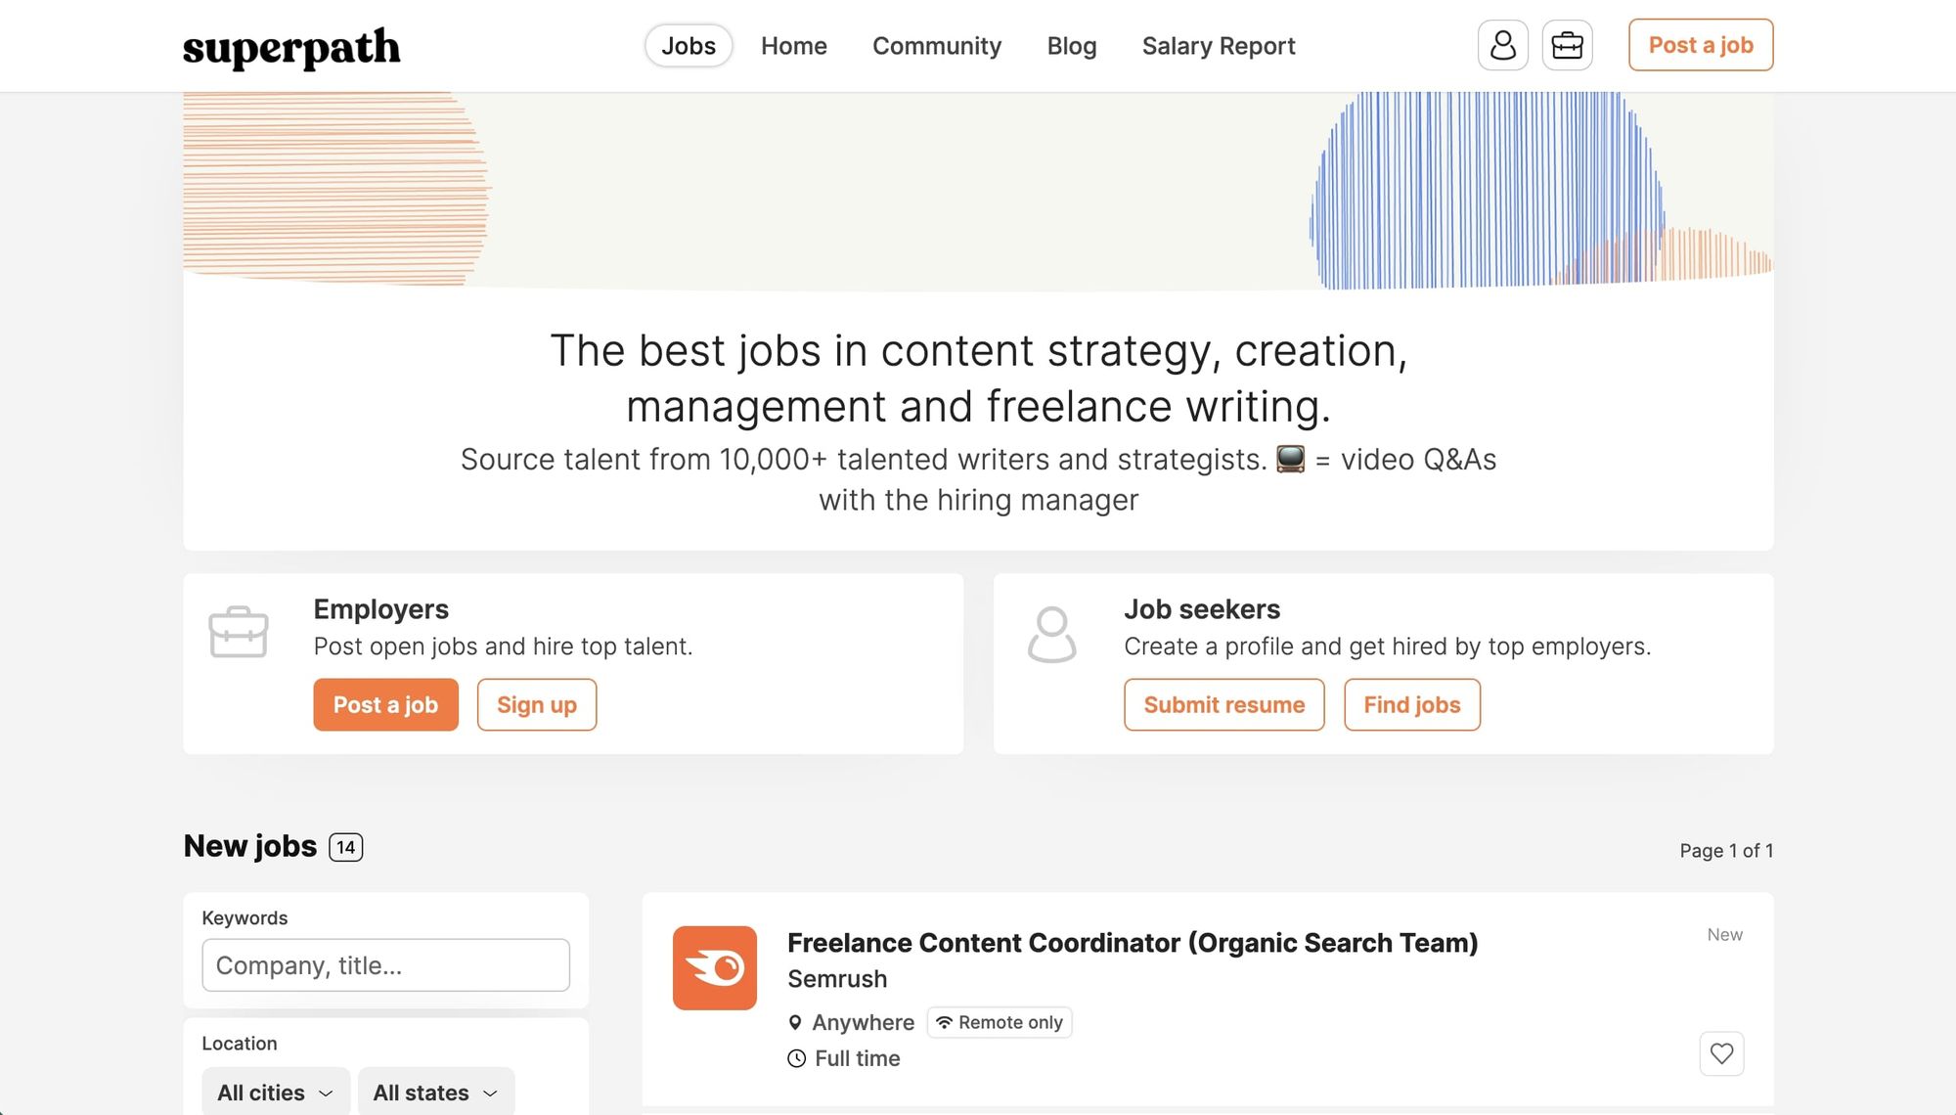Image resolution: width=1956 pixels, height=1115 pixels.
Task: Open the New jobs count badge
Action: pyautogui.click(x=345, y=847)
